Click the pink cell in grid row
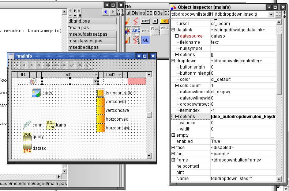The image size is (289, 191). 136,81
